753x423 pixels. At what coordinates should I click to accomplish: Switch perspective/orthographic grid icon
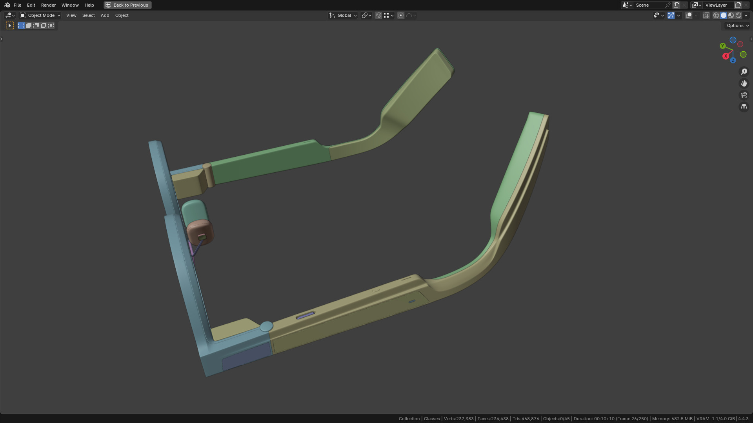pos(744,107)
